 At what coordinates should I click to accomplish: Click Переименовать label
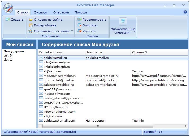(94, 20)
